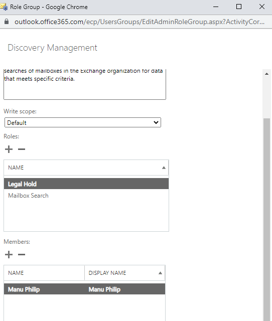Select Manu Philip in the NAME column
This screenshot has width=272, height=321.
click(24, 289)
